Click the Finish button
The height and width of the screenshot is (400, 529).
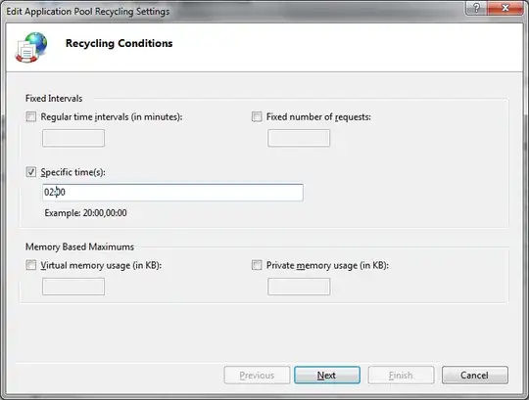tap(401, 376)
